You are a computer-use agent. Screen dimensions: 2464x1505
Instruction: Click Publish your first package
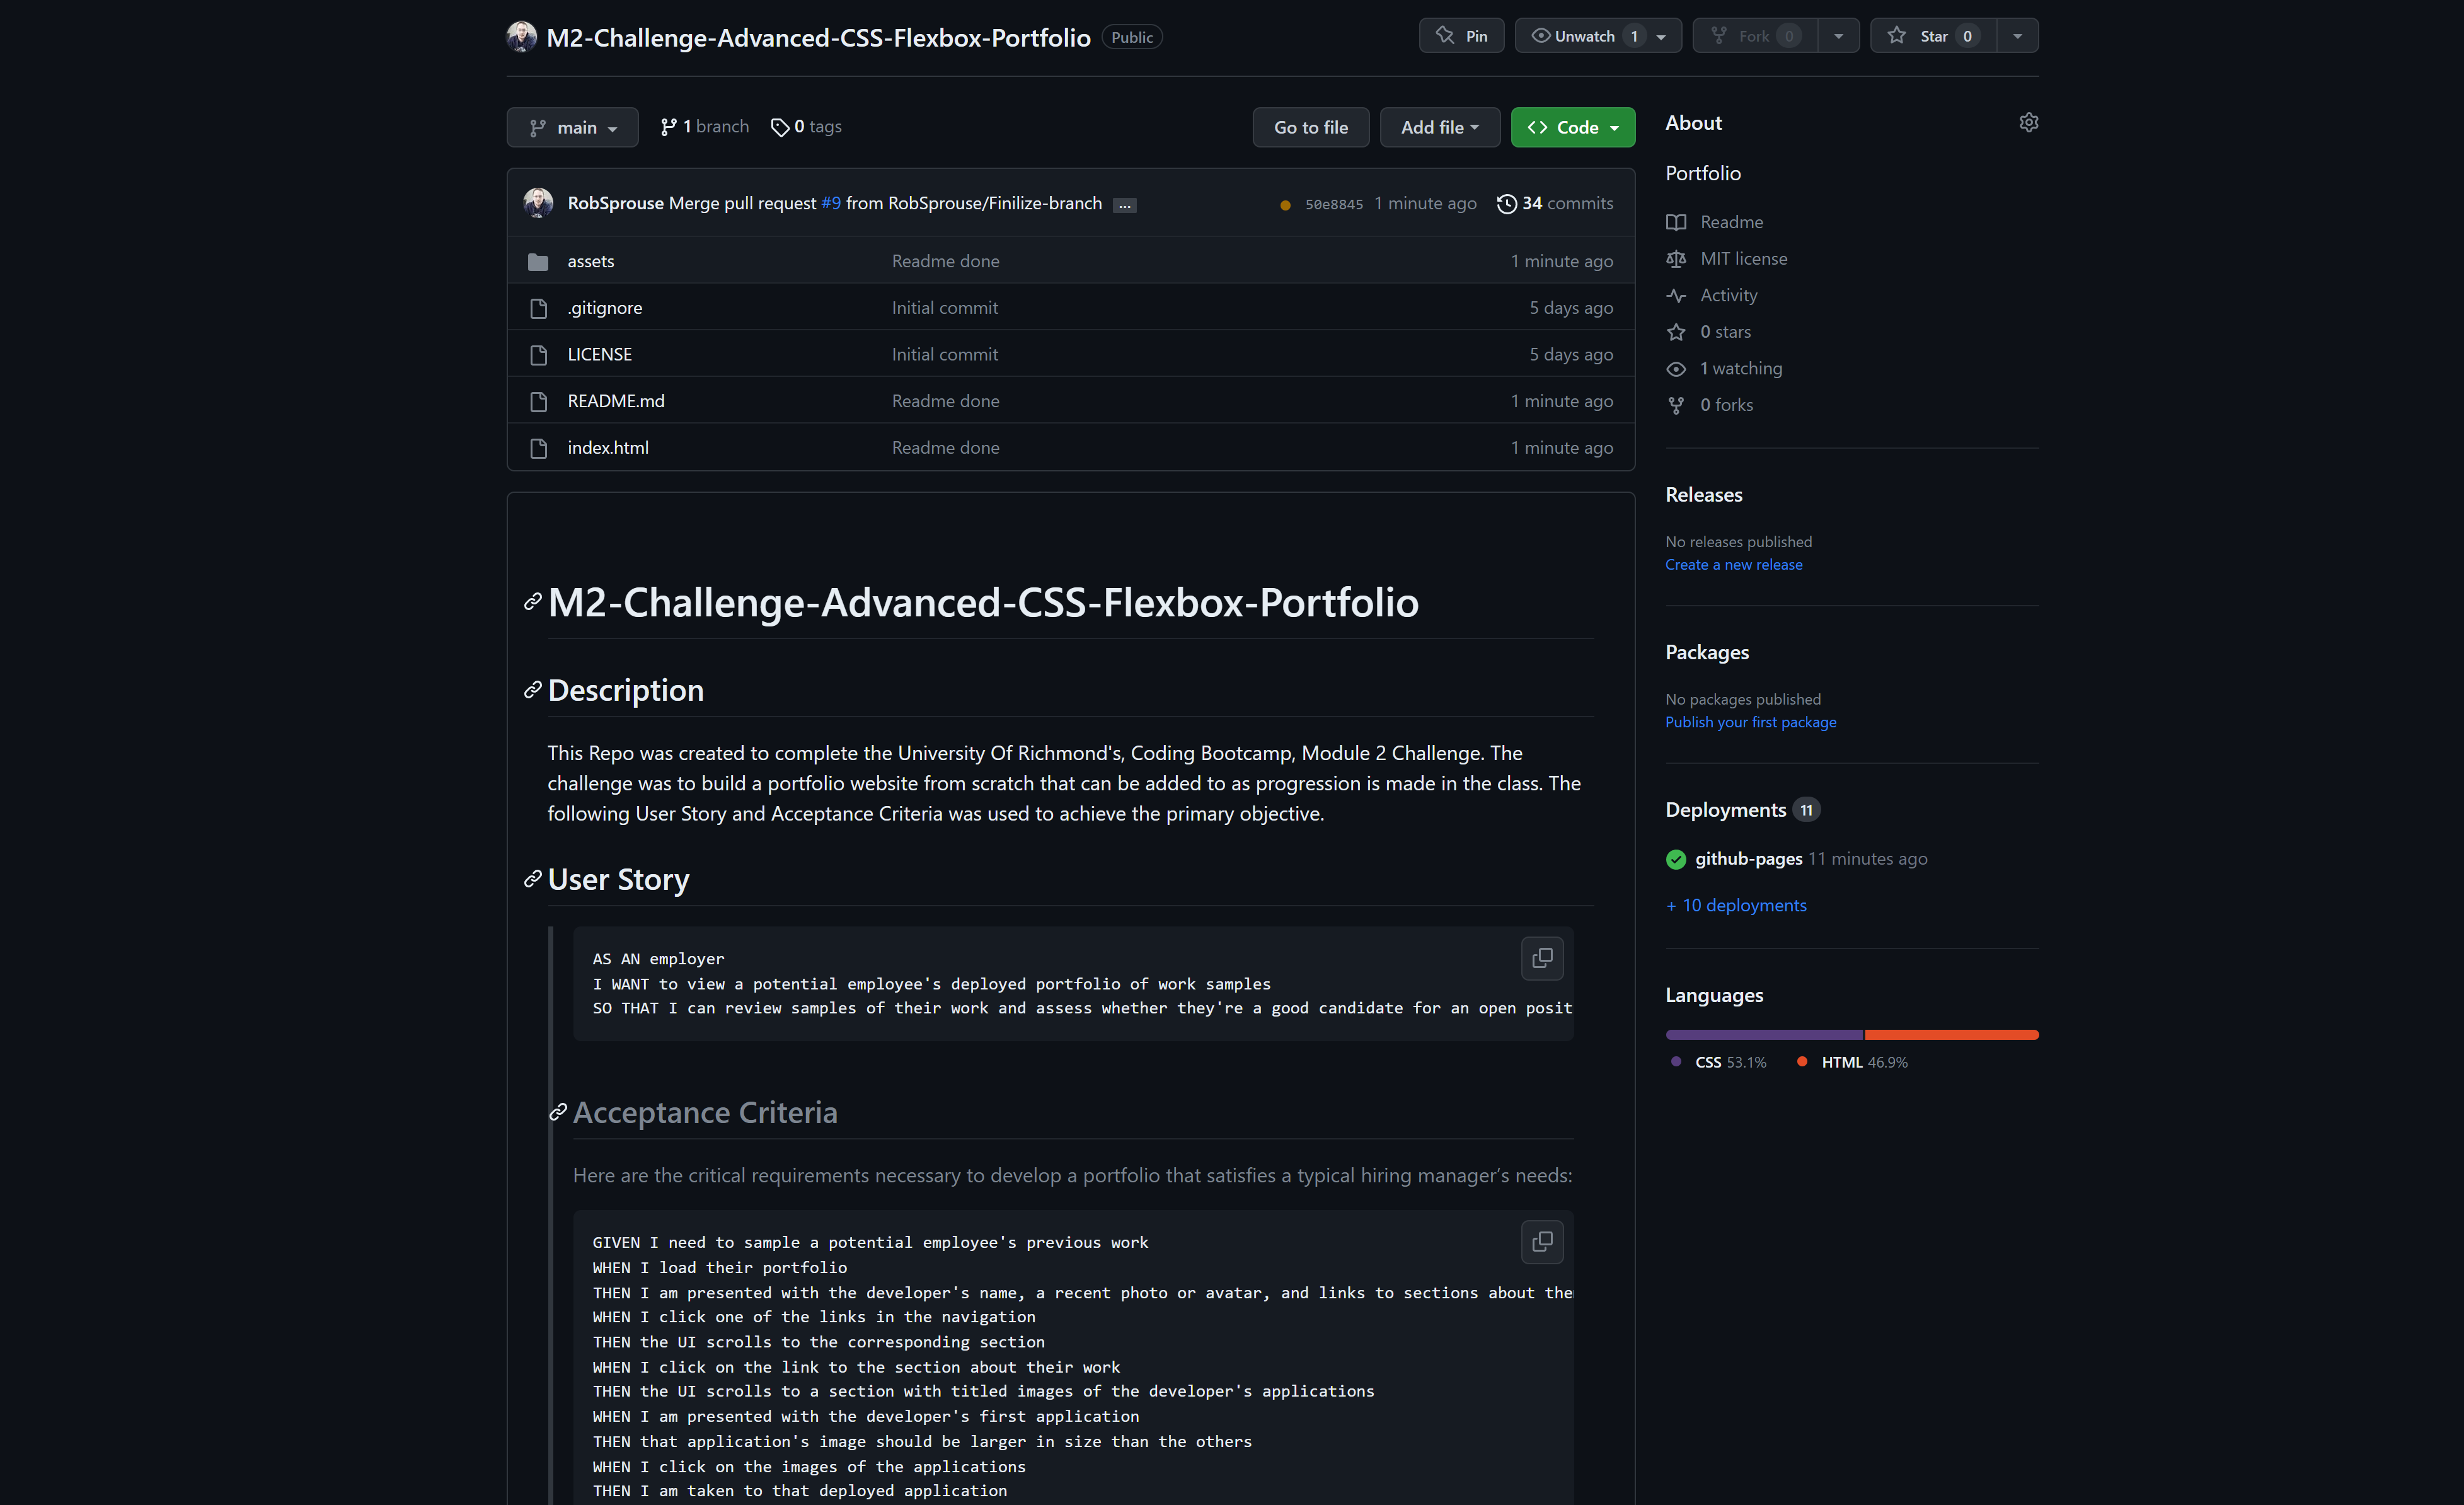(1750, 722)
